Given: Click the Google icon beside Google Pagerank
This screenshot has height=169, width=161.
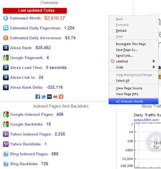Looking at the screenshot, I should [x=6, y=58].
